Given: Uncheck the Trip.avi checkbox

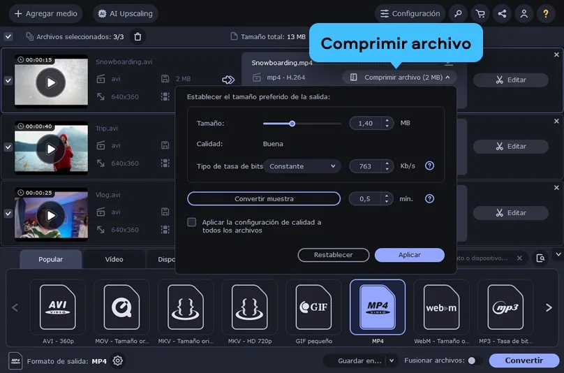Looking at the screenshot, I should 8,147.
